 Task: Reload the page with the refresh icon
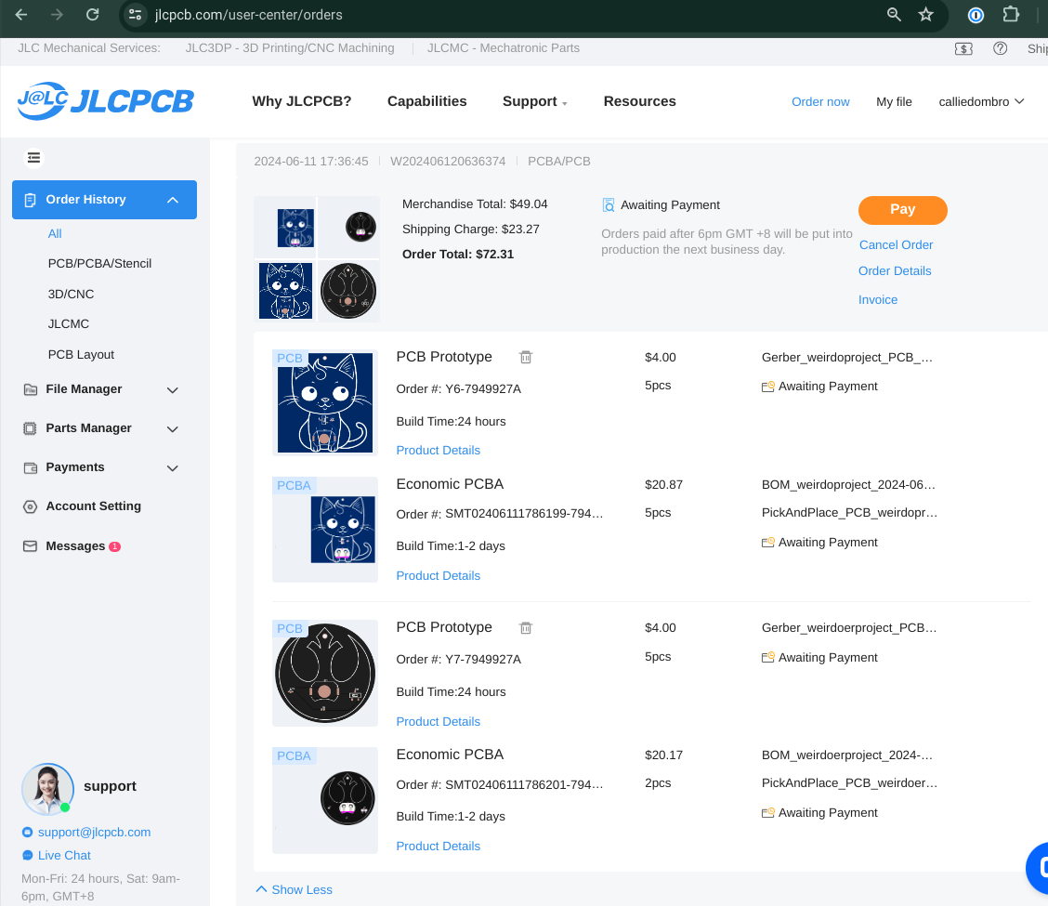(x=93, y=15)
